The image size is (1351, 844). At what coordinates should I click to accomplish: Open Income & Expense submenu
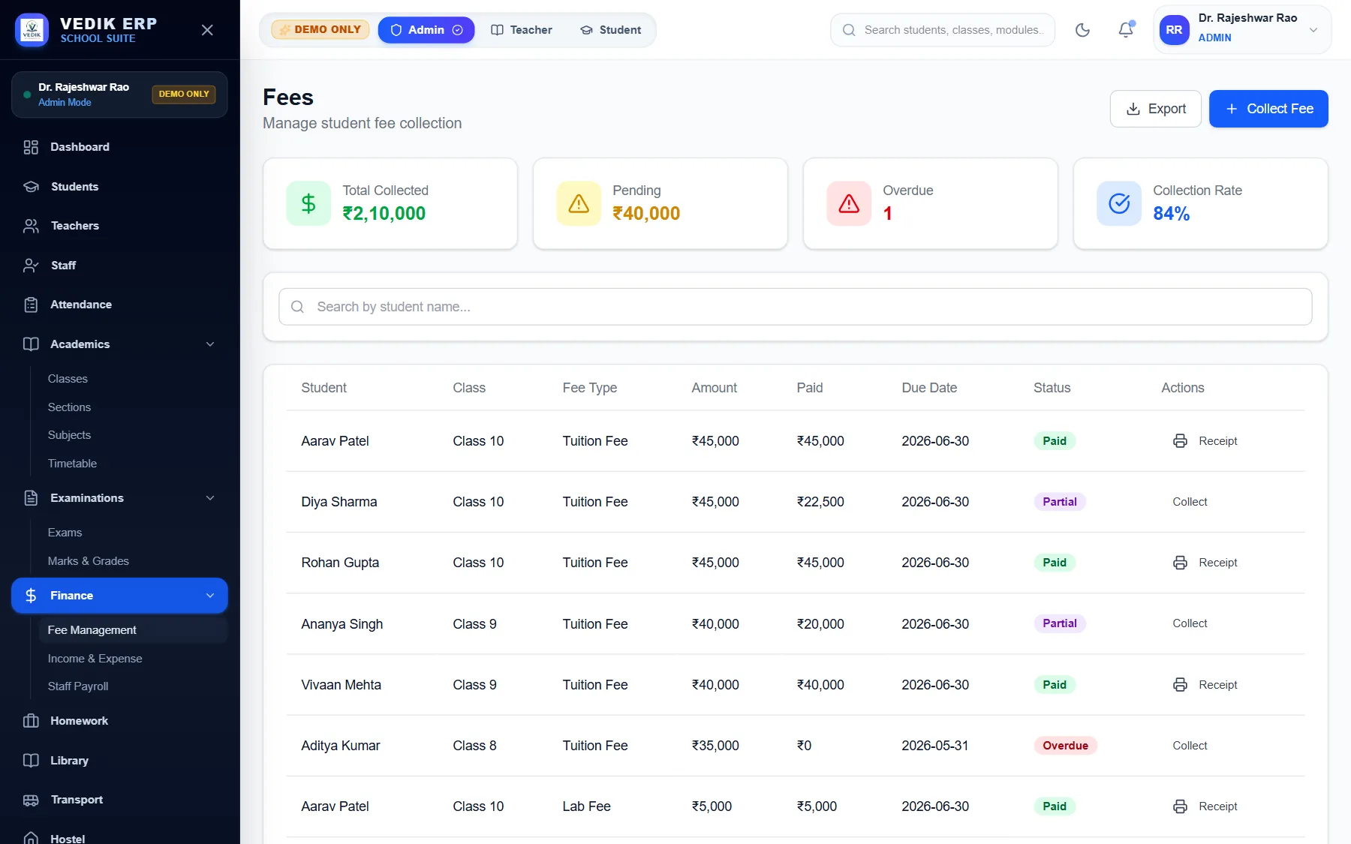click(133, 659)
